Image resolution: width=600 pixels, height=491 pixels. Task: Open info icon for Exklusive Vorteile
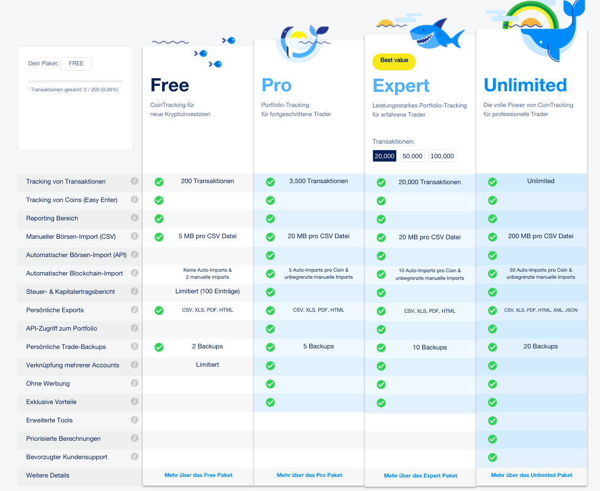pos(134,401)
